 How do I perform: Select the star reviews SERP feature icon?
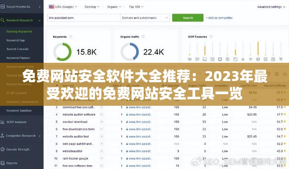[243, 59]
